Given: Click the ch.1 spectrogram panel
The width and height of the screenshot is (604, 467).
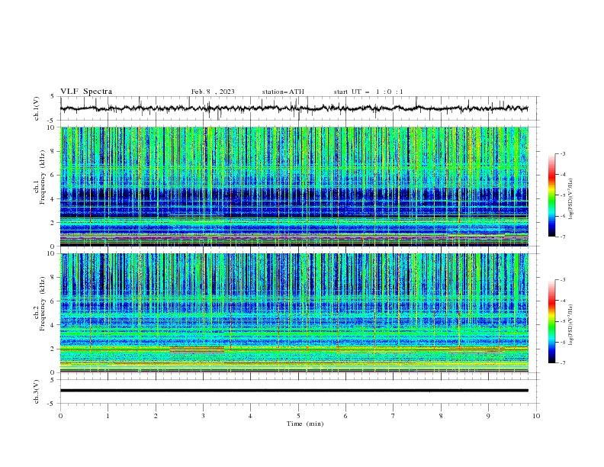Looking at the screenshot, I should (294, 186).
